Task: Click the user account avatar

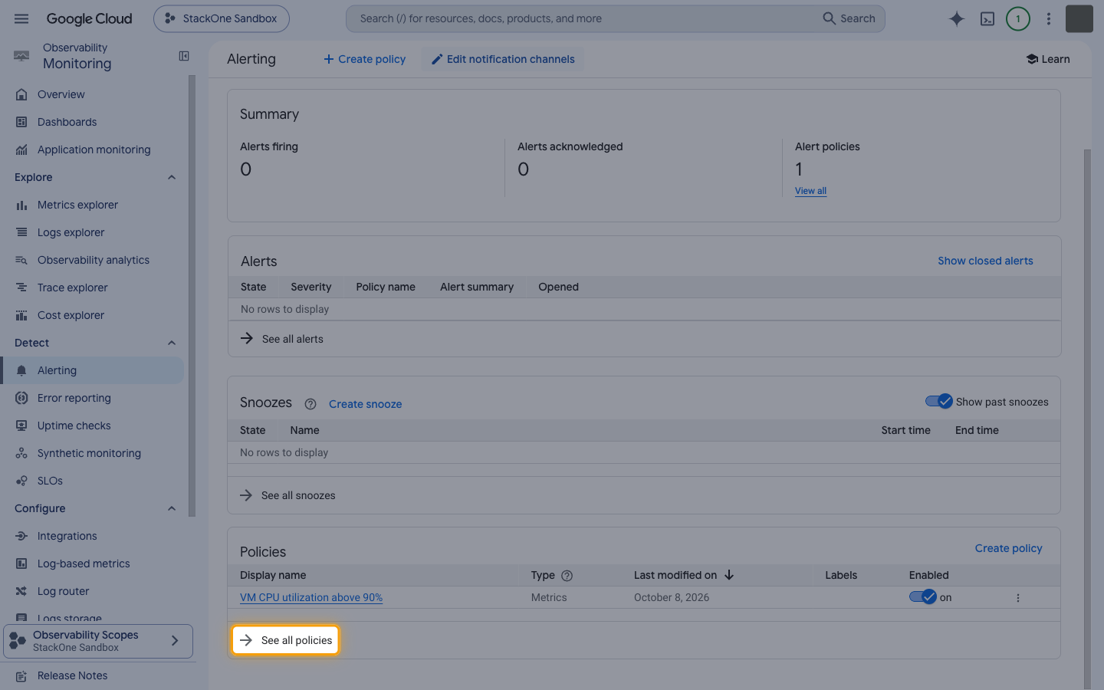Action: point(1079,19)
